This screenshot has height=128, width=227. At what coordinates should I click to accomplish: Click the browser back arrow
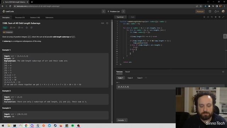2,6
